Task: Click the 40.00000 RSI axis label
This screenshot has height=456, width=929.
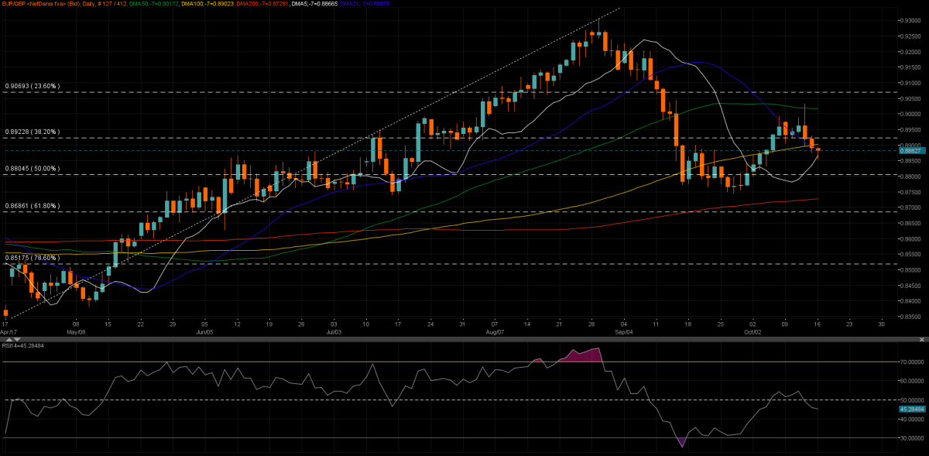Action: pyautogui.click(x=910, y=419)
